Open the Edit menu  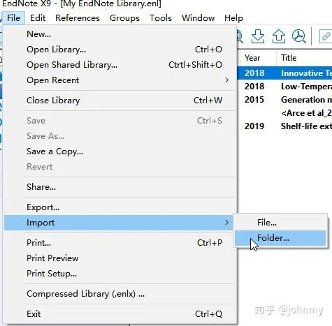point(38,18)
